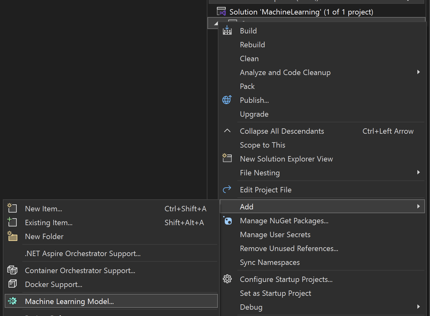430x316 pixels.
Task: Select Container Orchestrator Support...
Action: (111, 271)
